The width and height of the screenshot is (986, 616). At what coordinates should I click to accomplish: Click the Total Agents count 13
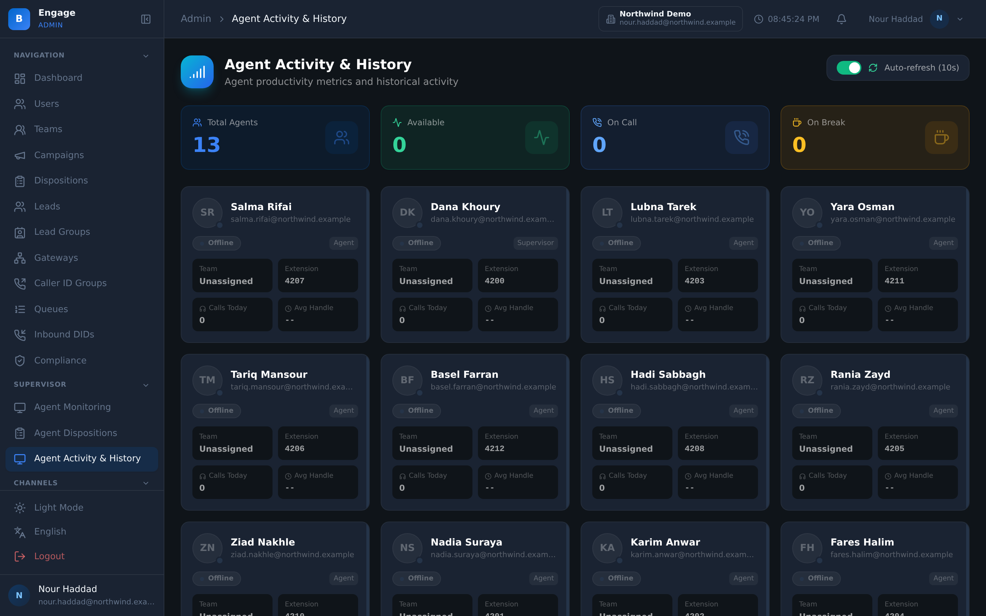206,145
